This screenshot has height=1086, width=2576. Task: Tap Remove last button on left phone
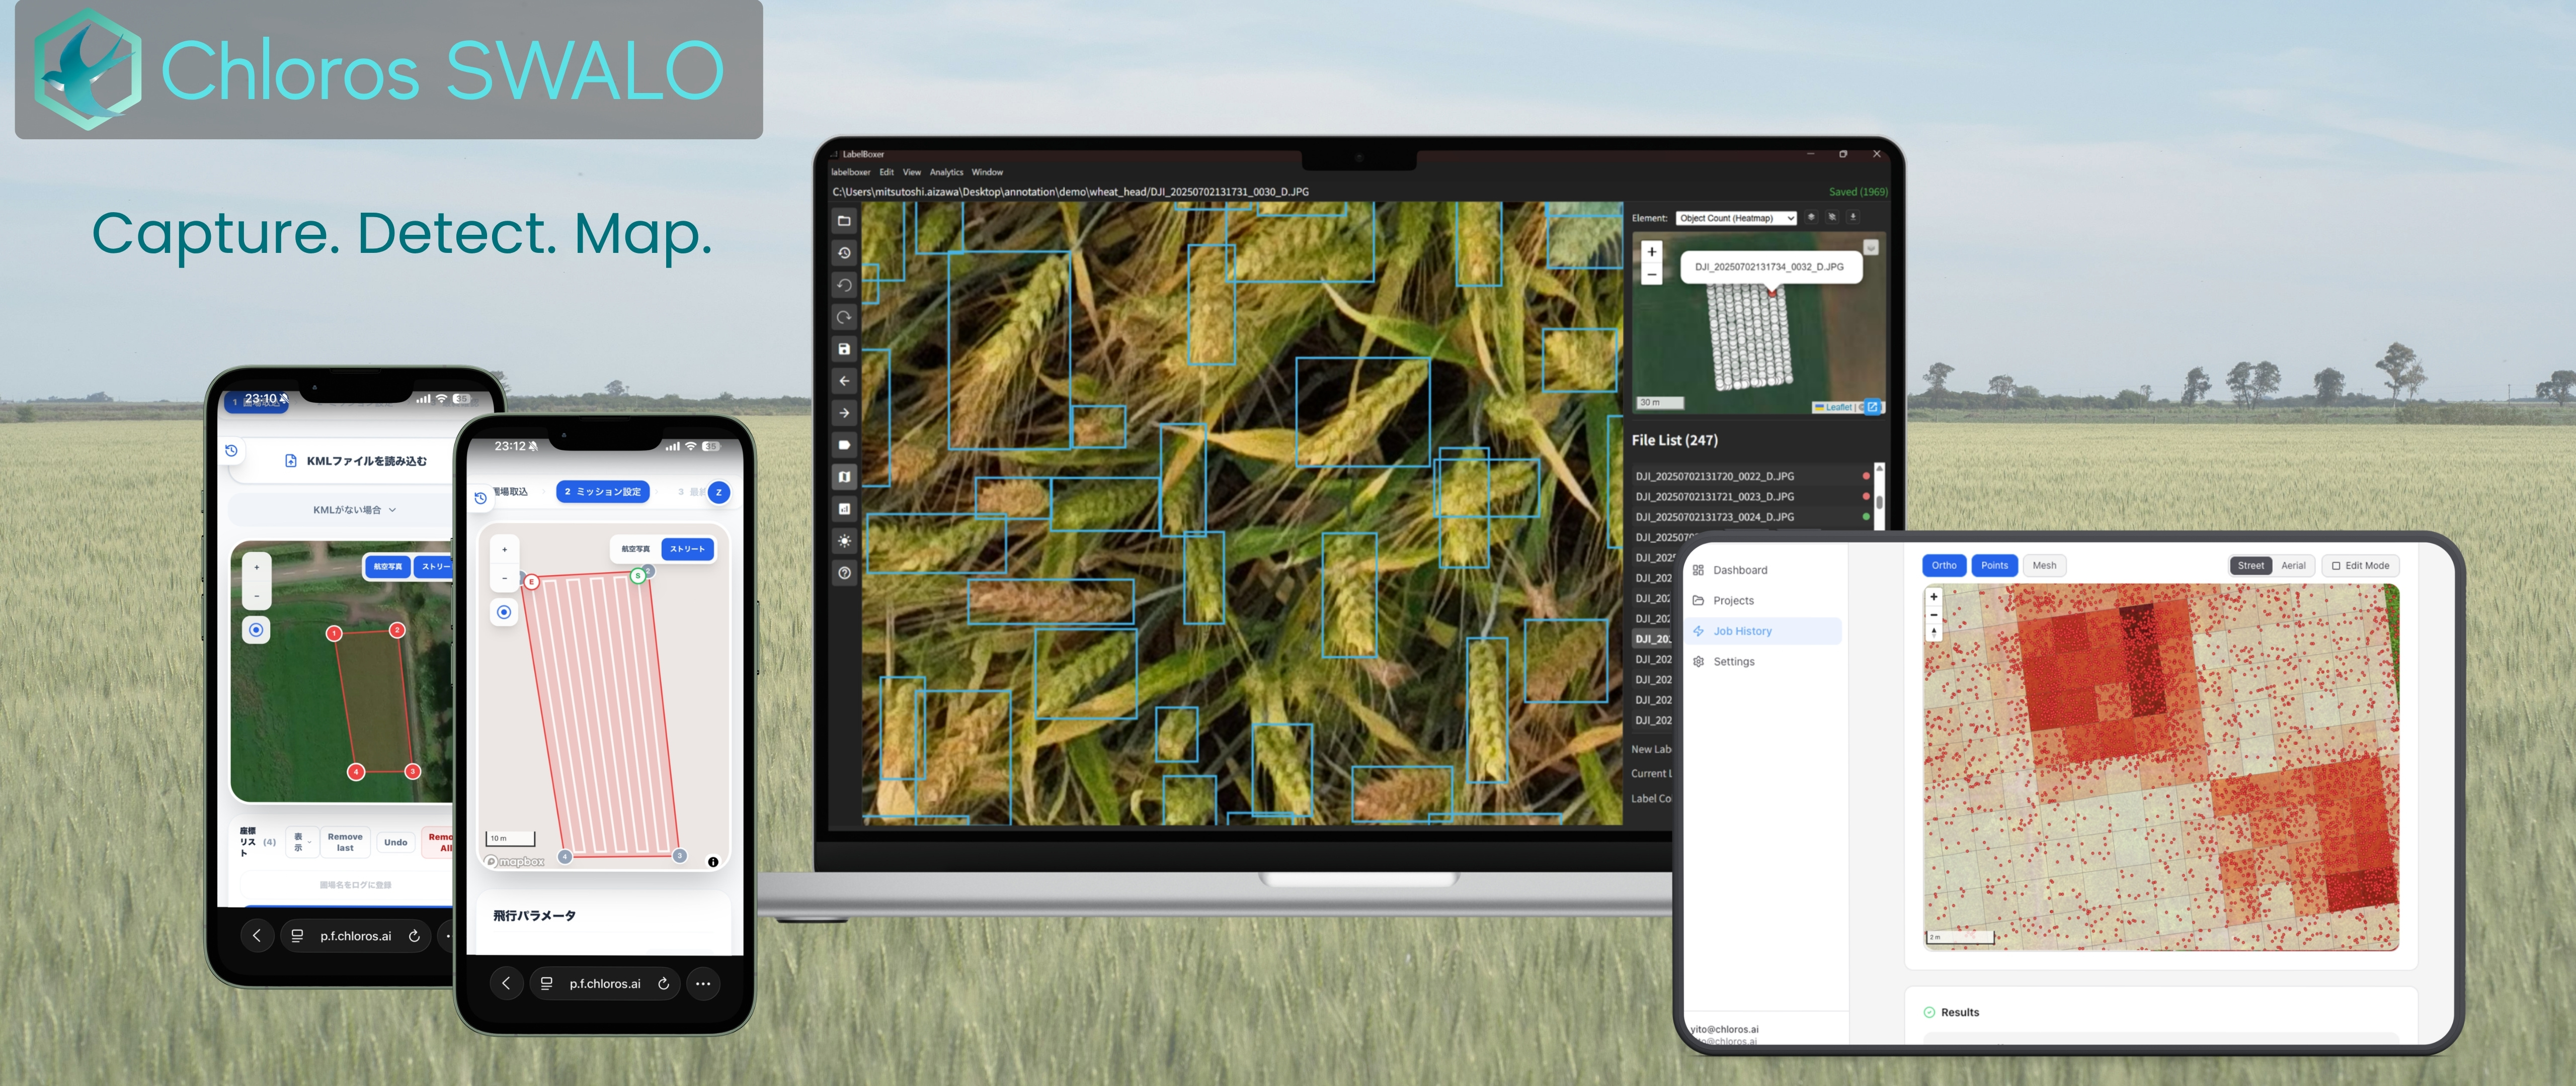pyautogui.click(x=345, y=842)
